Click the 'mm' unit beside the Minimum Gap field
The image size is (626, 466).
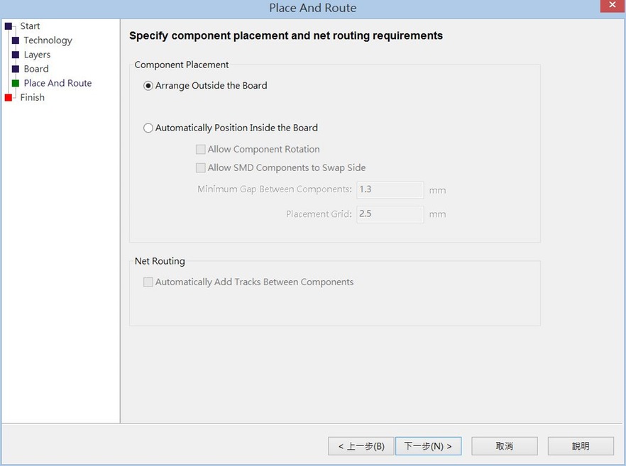tap(437, 191)
